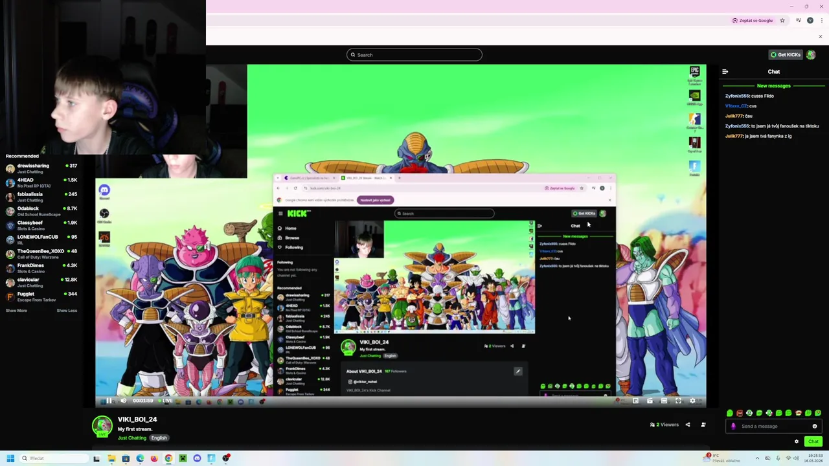The width and height of the screenshot is (829, 466).
Task: Expand hidden system tray icons chevron
Action: coord(757,458)
